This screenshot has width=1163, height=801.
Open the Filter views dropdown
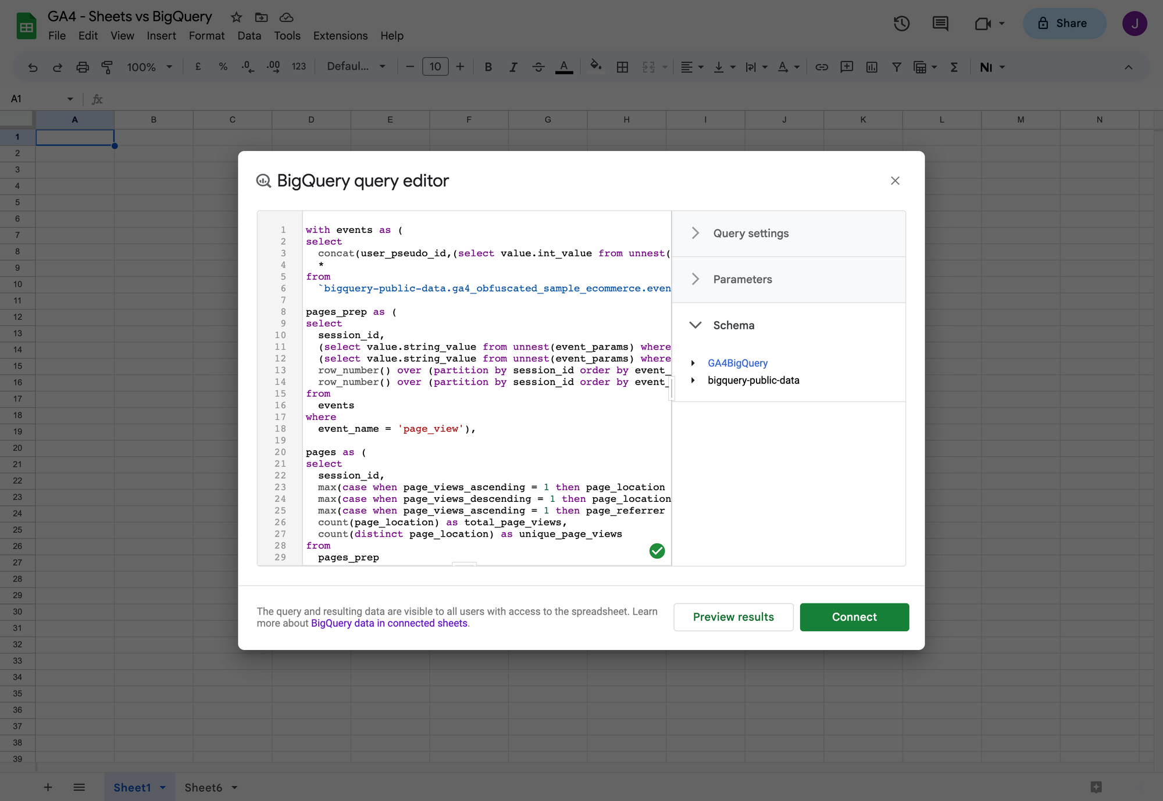coord(926,67)
